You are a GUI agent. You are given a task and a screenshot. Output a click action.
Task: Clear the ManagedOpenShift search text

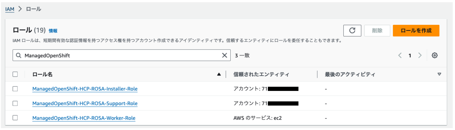click(224, 55)
